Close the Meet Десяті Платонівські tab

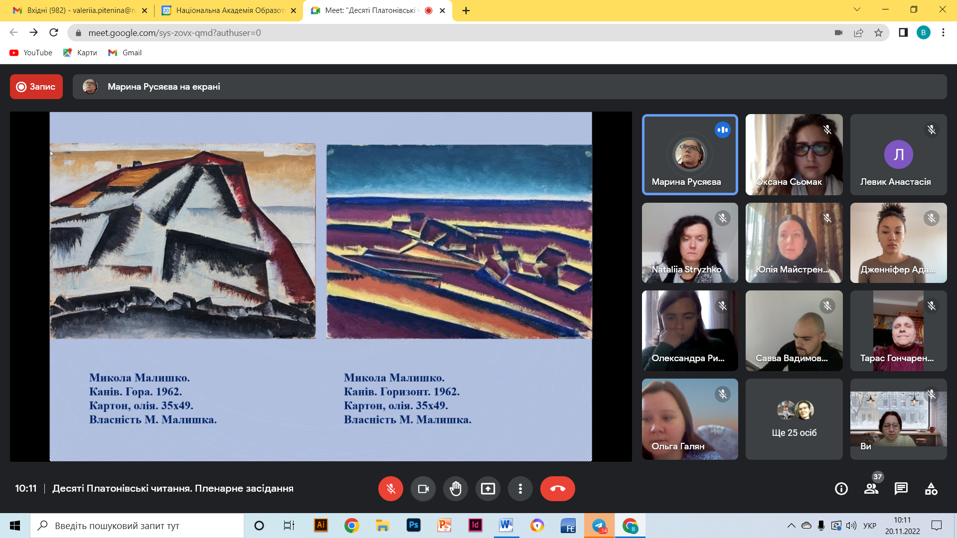(x=442, y=10)
